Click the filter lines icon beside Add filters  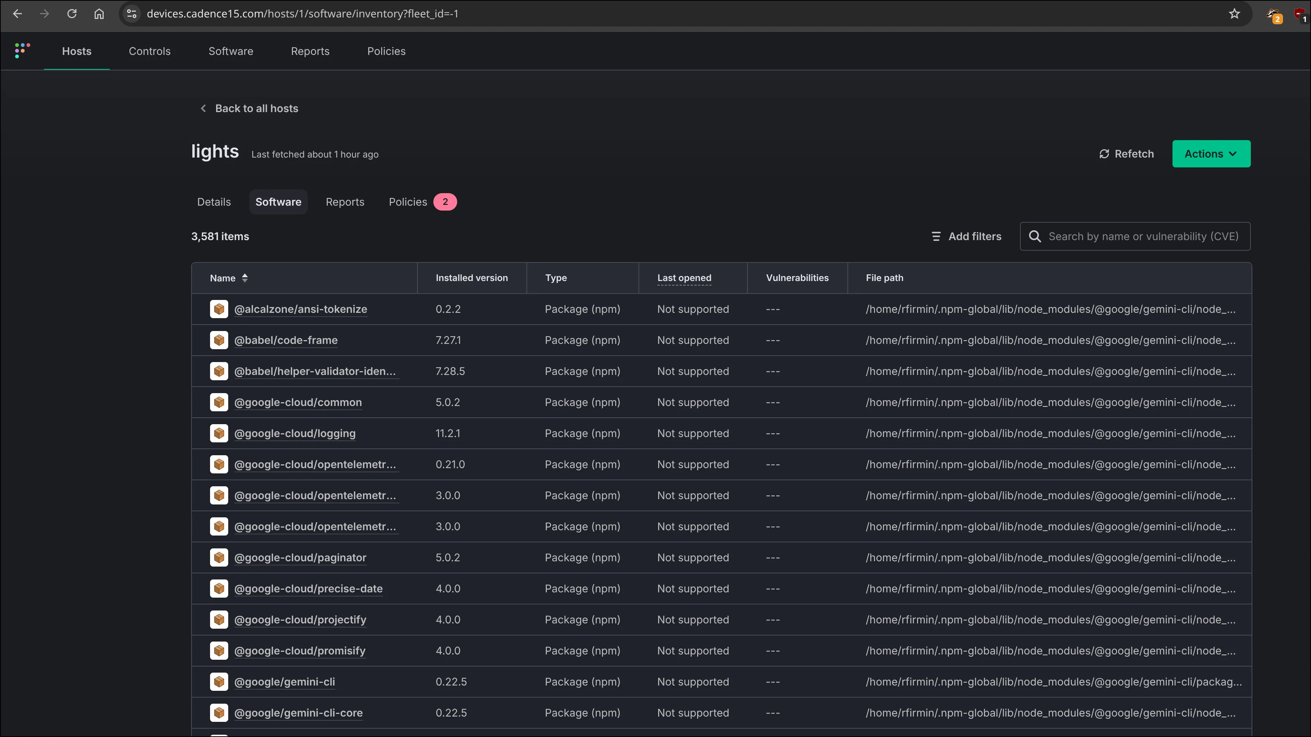click(936, 236)
